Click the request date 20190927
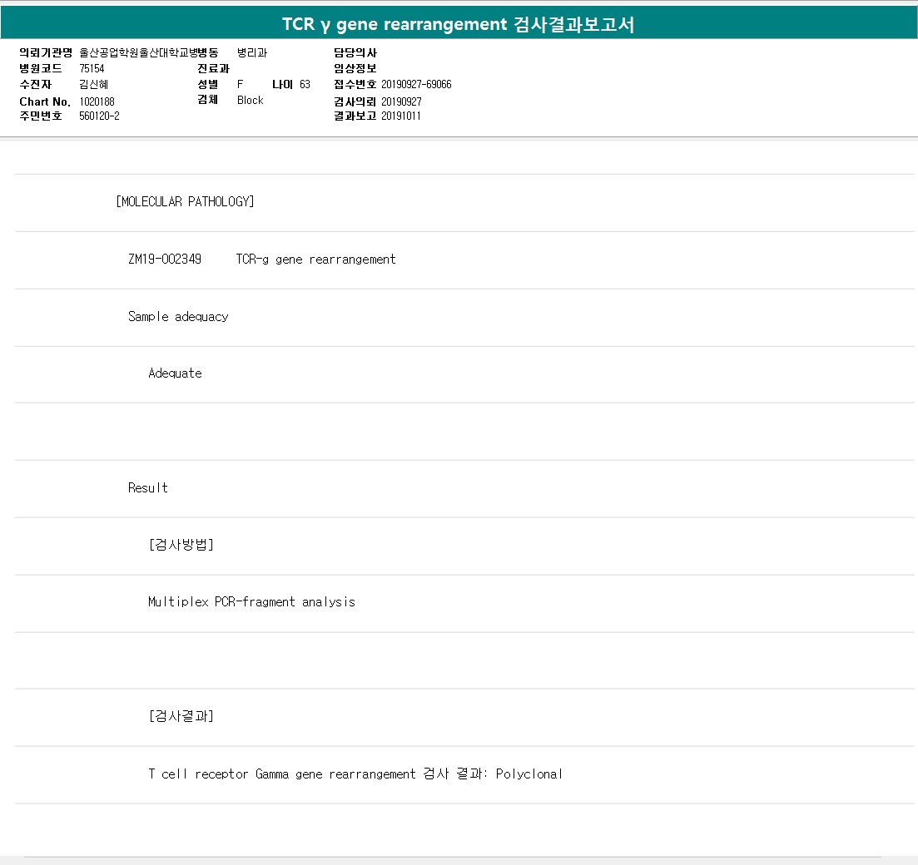 [x=402, y=101]
